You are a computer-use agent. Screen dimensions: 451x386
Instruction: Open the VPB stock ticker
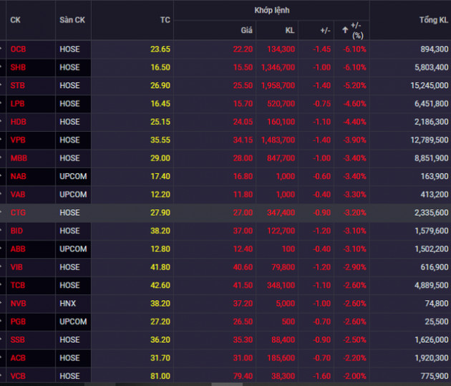(x=18, y=140)
